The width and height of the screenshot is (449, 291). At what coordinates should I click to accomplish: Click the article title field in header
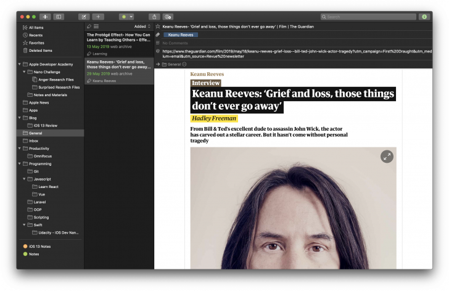(x=238, y=27)
